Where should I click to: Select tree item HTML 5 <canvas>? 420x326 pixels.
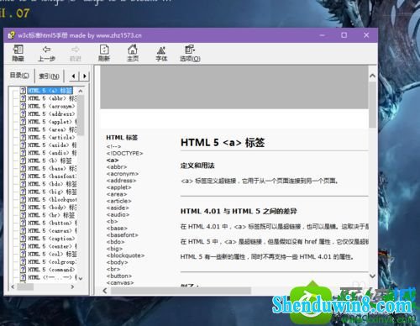click(x=52, y=231)
